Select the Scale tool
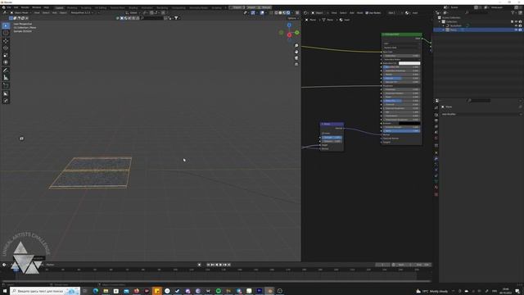524x295 pixels. point(6,55)
